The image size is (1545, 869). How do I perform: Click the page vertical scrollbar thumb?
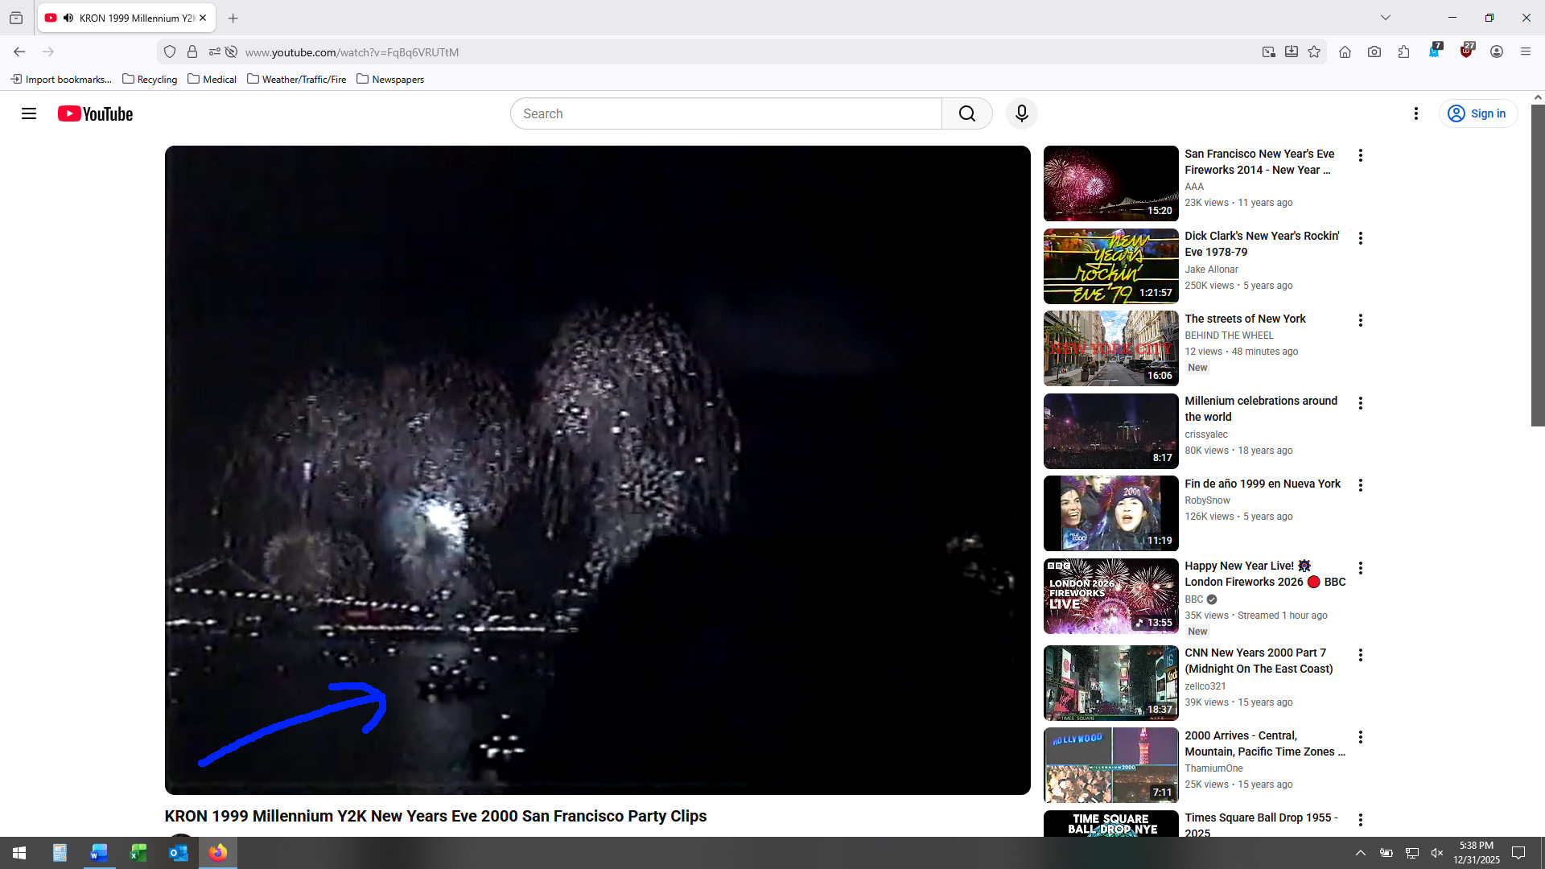[x=1537, y=266]
